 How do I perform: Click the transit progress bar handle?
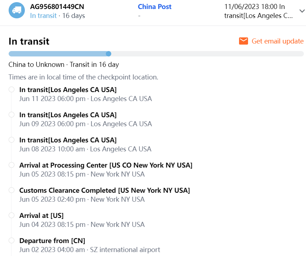(x=108, y=54)
